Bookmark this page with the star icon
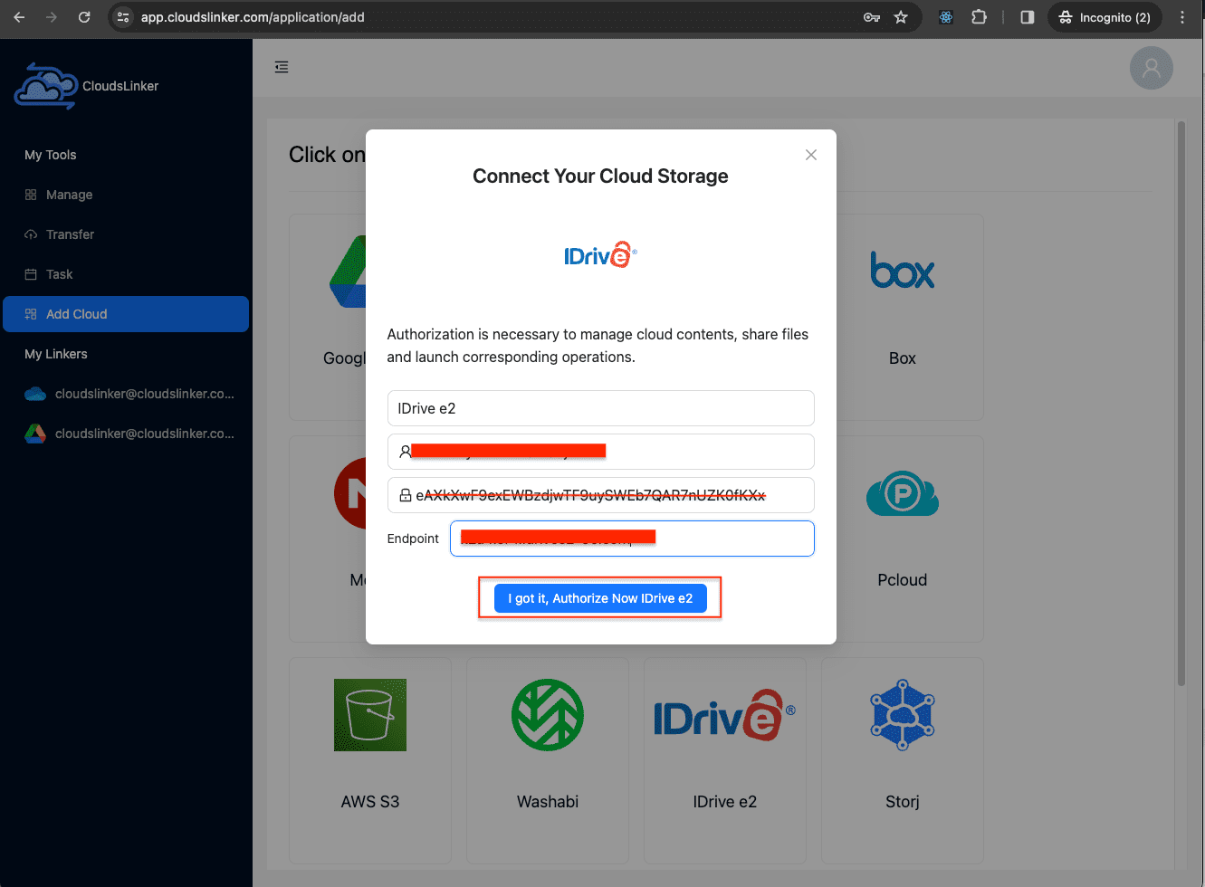This screenshot has height=887, width=1205. point(901,17)
